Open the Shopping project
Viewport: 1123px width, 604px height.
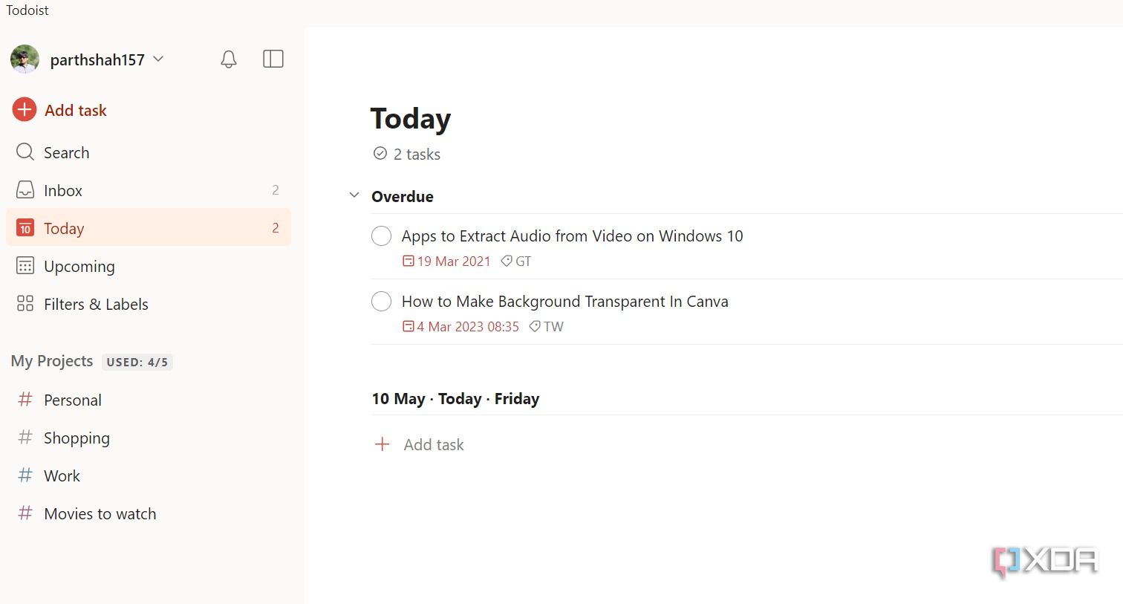click(x=77, y=438)
